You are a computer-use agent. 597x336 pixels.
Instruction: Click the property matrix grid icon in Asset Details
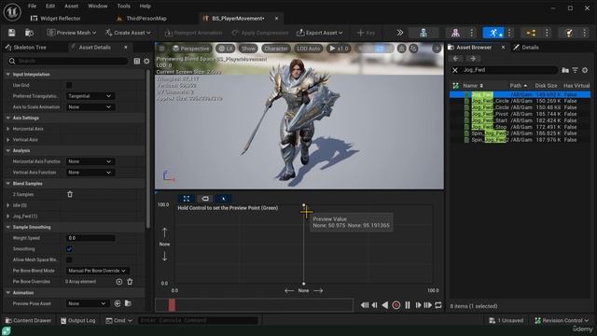point(137,61)
